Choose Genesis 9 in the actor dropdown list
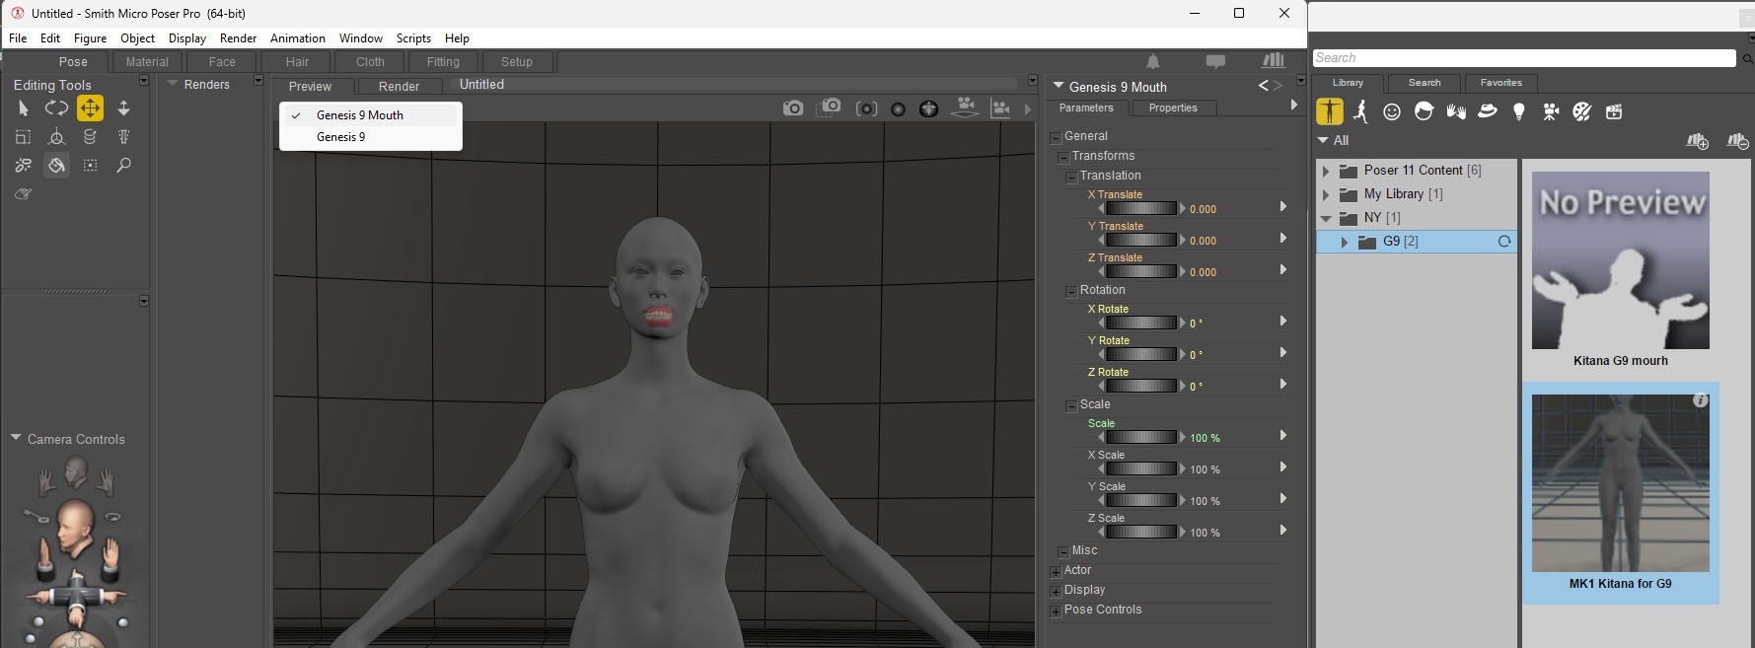1755x648 pixels. (x=371, y=137)
